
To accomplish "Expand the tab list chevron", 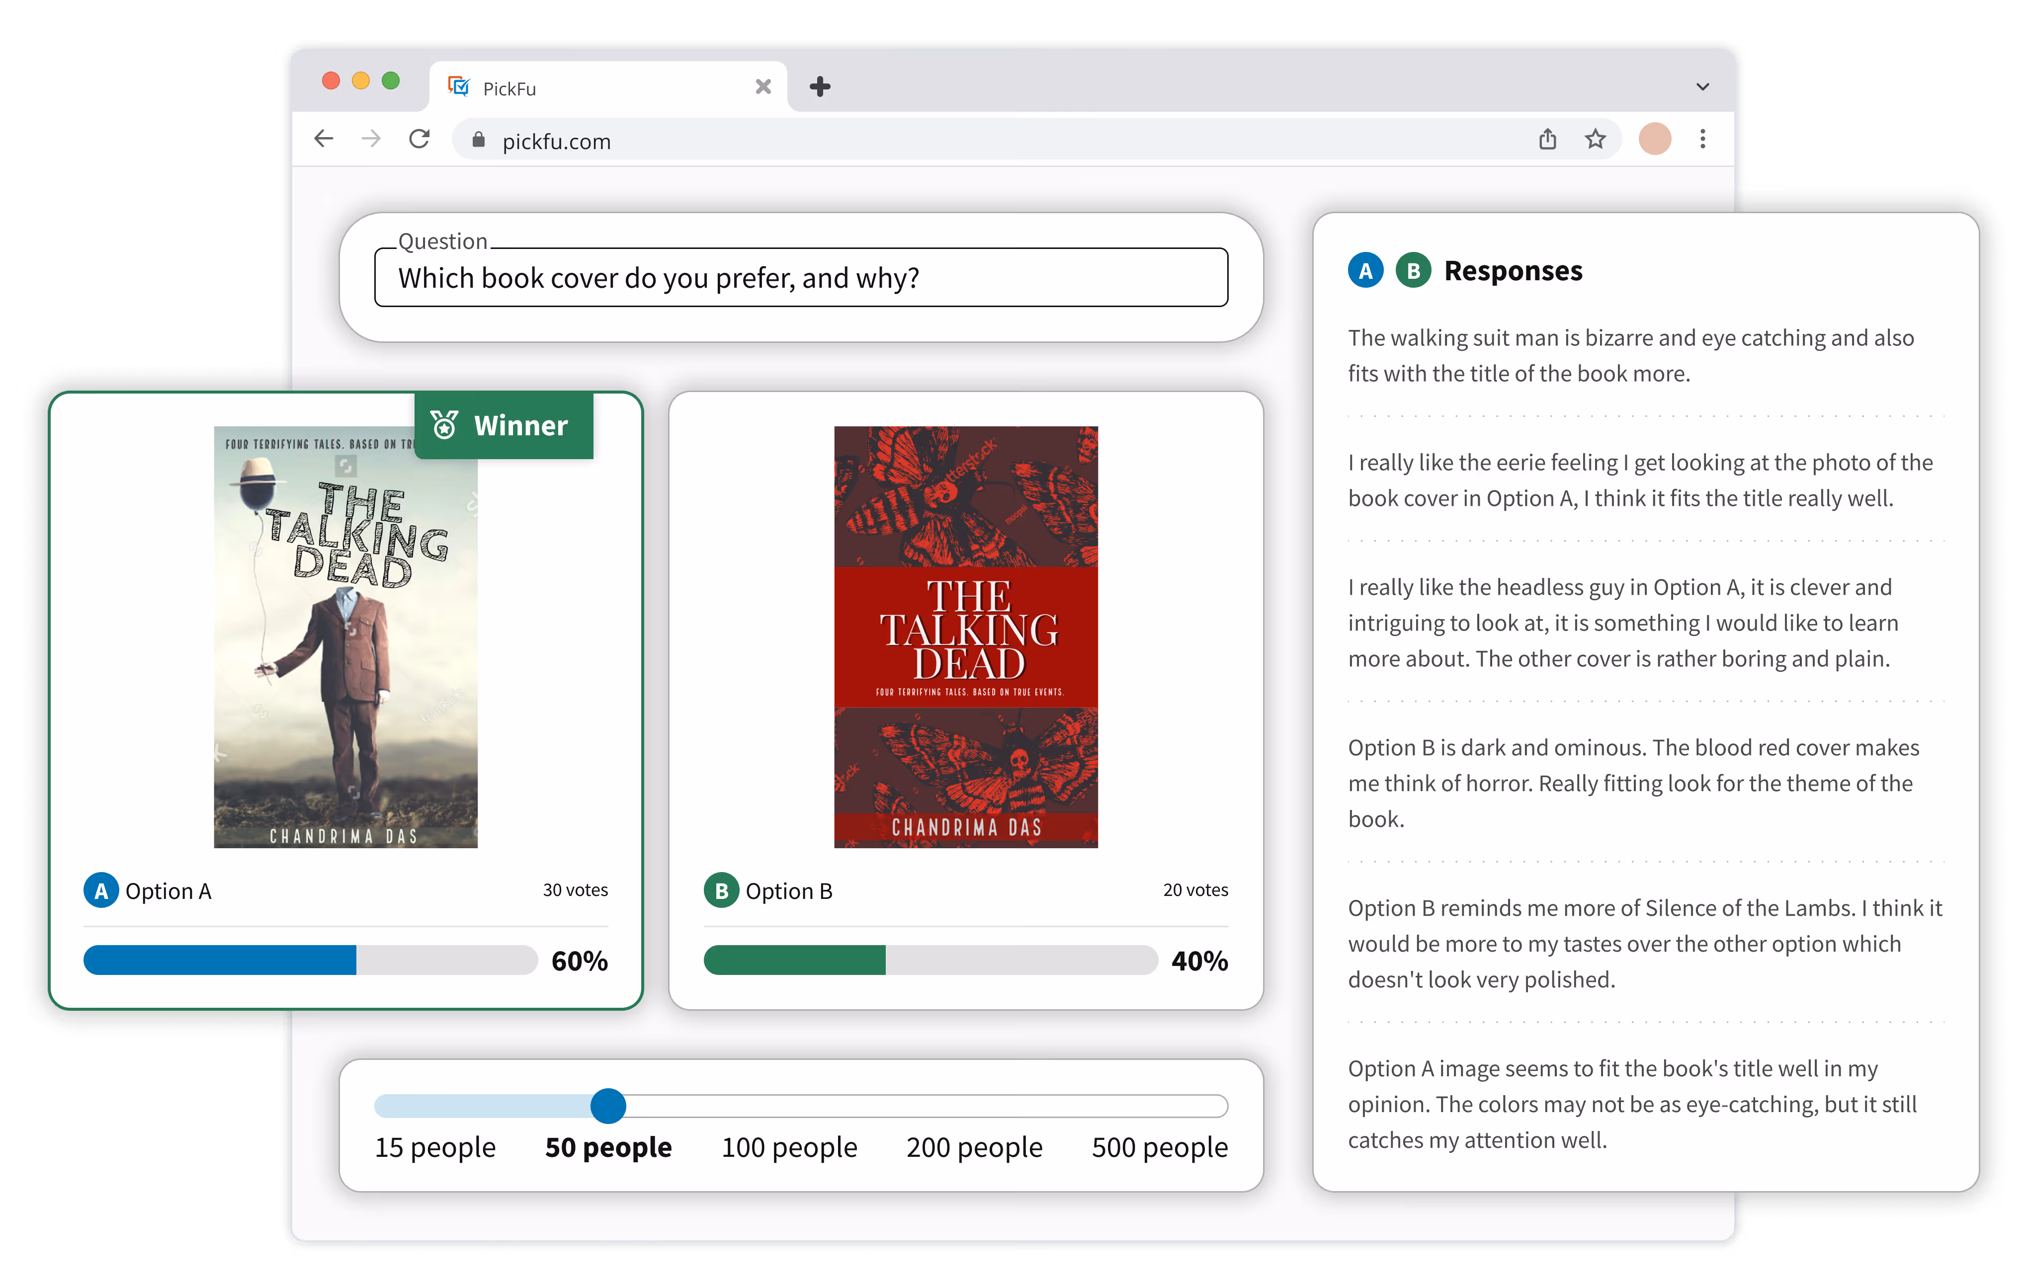I will point(1702,86).
